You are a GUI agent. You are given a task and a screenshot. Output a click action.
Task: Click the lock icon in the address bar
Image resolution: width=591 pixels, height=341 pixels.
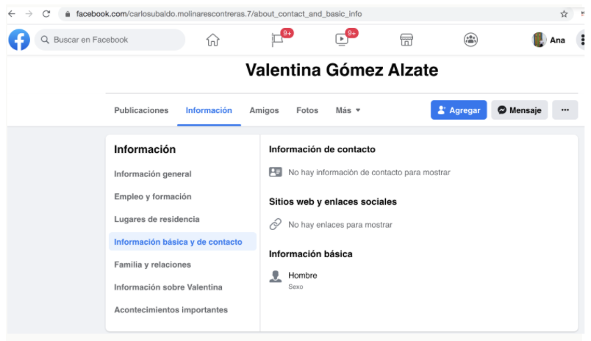(x=68, y=14)
